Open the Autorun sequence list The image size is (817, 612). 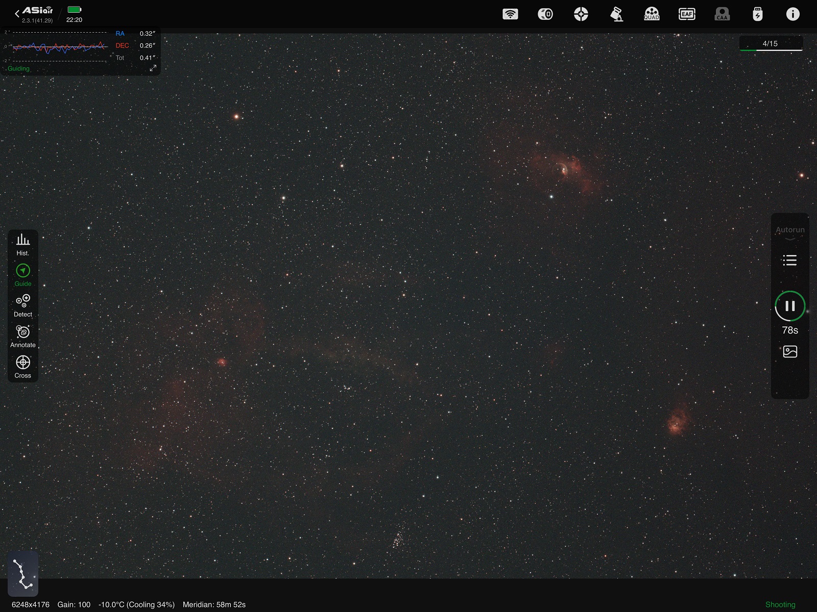click(x=790, y=261)
